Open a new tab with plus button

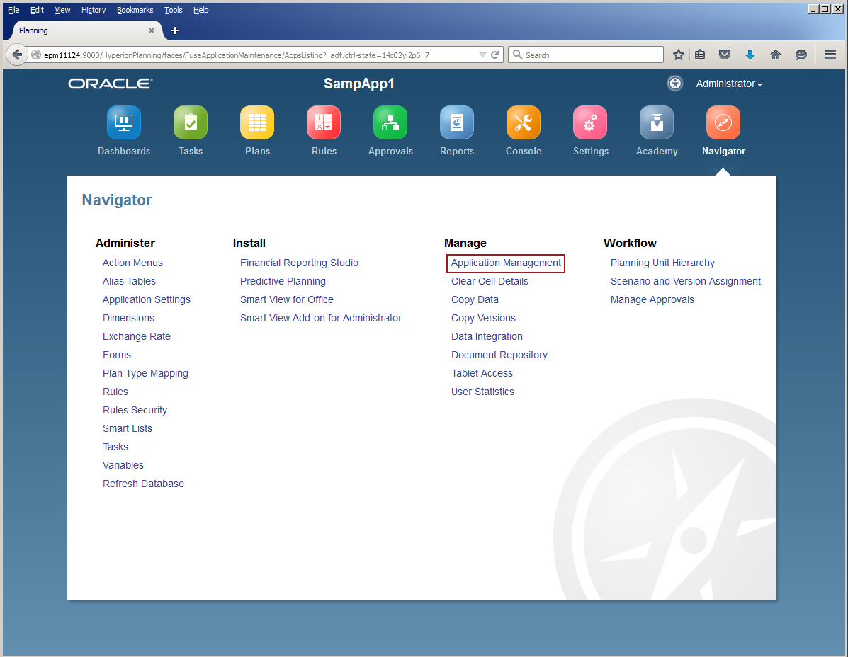[175, 30]
